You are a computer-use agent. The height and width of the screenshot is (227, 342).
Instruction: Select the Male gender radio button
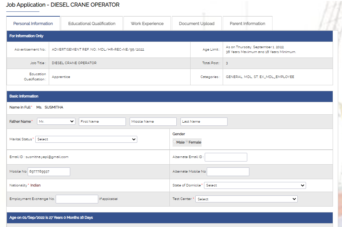175,142
